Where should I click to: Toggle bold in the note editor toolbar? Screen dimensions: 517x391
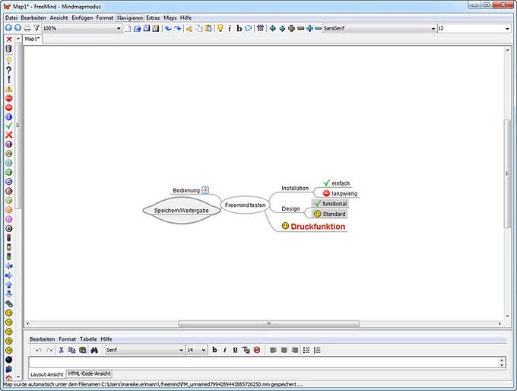214,350
